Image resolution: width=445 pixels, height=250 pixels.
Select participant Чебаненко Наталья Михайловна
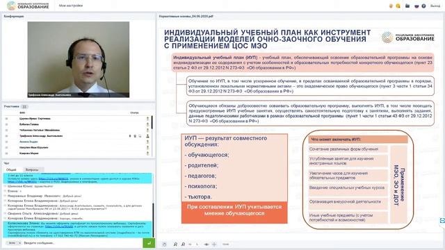pos(40,131)
